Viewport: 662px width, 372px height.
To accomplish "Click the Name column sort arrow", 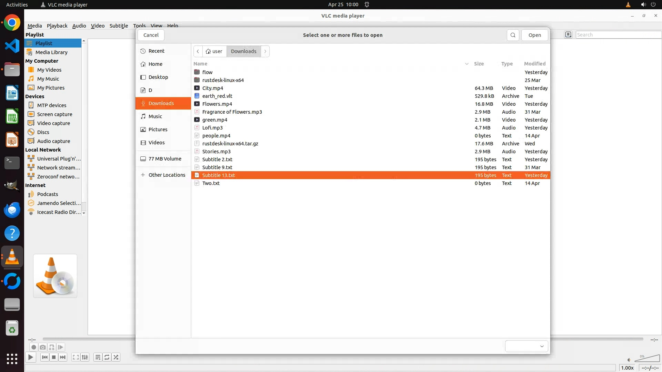I will pyautogui.click(x=467, y=64).
